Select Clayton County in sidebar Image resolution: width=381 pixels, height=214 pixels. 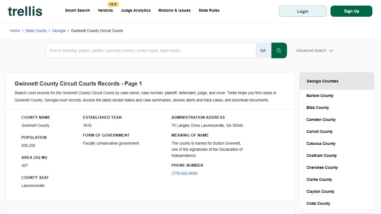(320, 191)
